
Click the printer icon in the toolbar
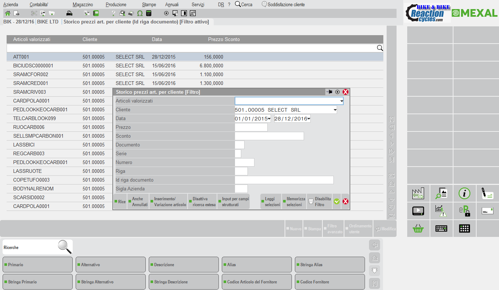click(x=69, y=14)
